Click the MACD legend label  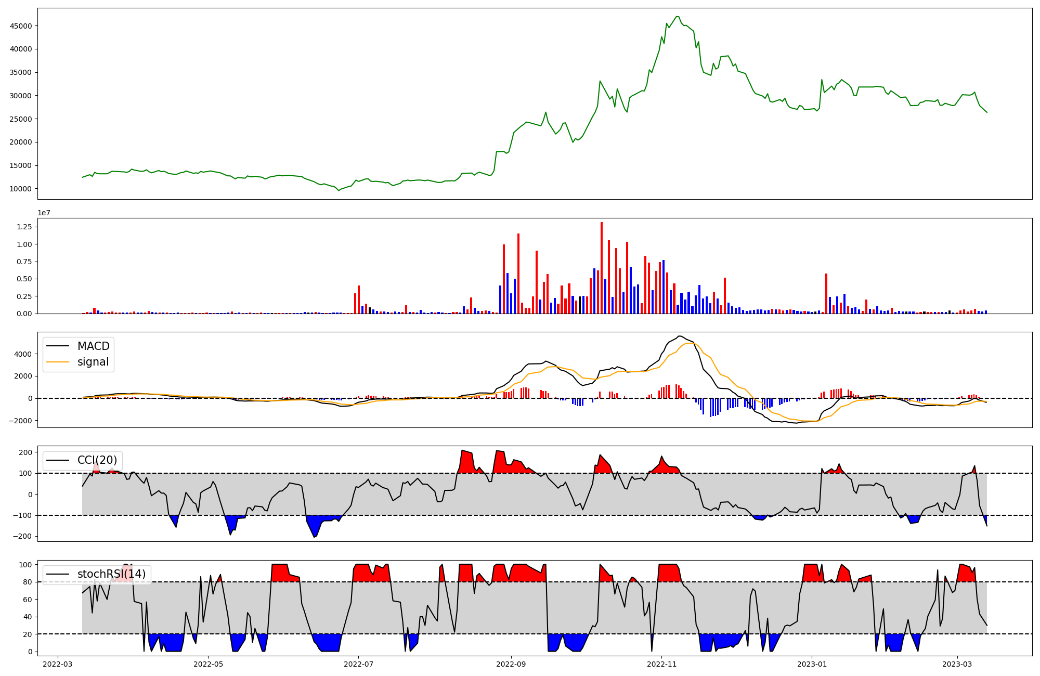coord(93,346)
